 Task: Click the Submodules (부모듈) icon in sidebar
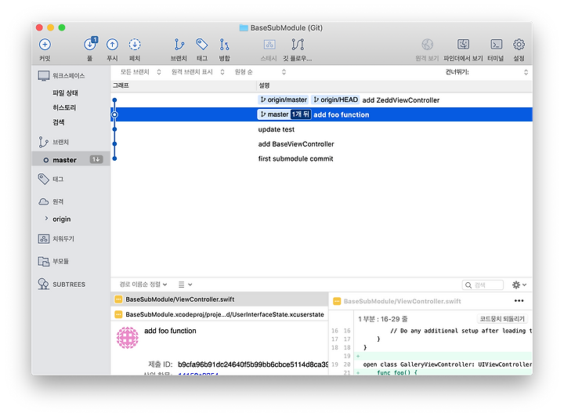pos(44,261)
